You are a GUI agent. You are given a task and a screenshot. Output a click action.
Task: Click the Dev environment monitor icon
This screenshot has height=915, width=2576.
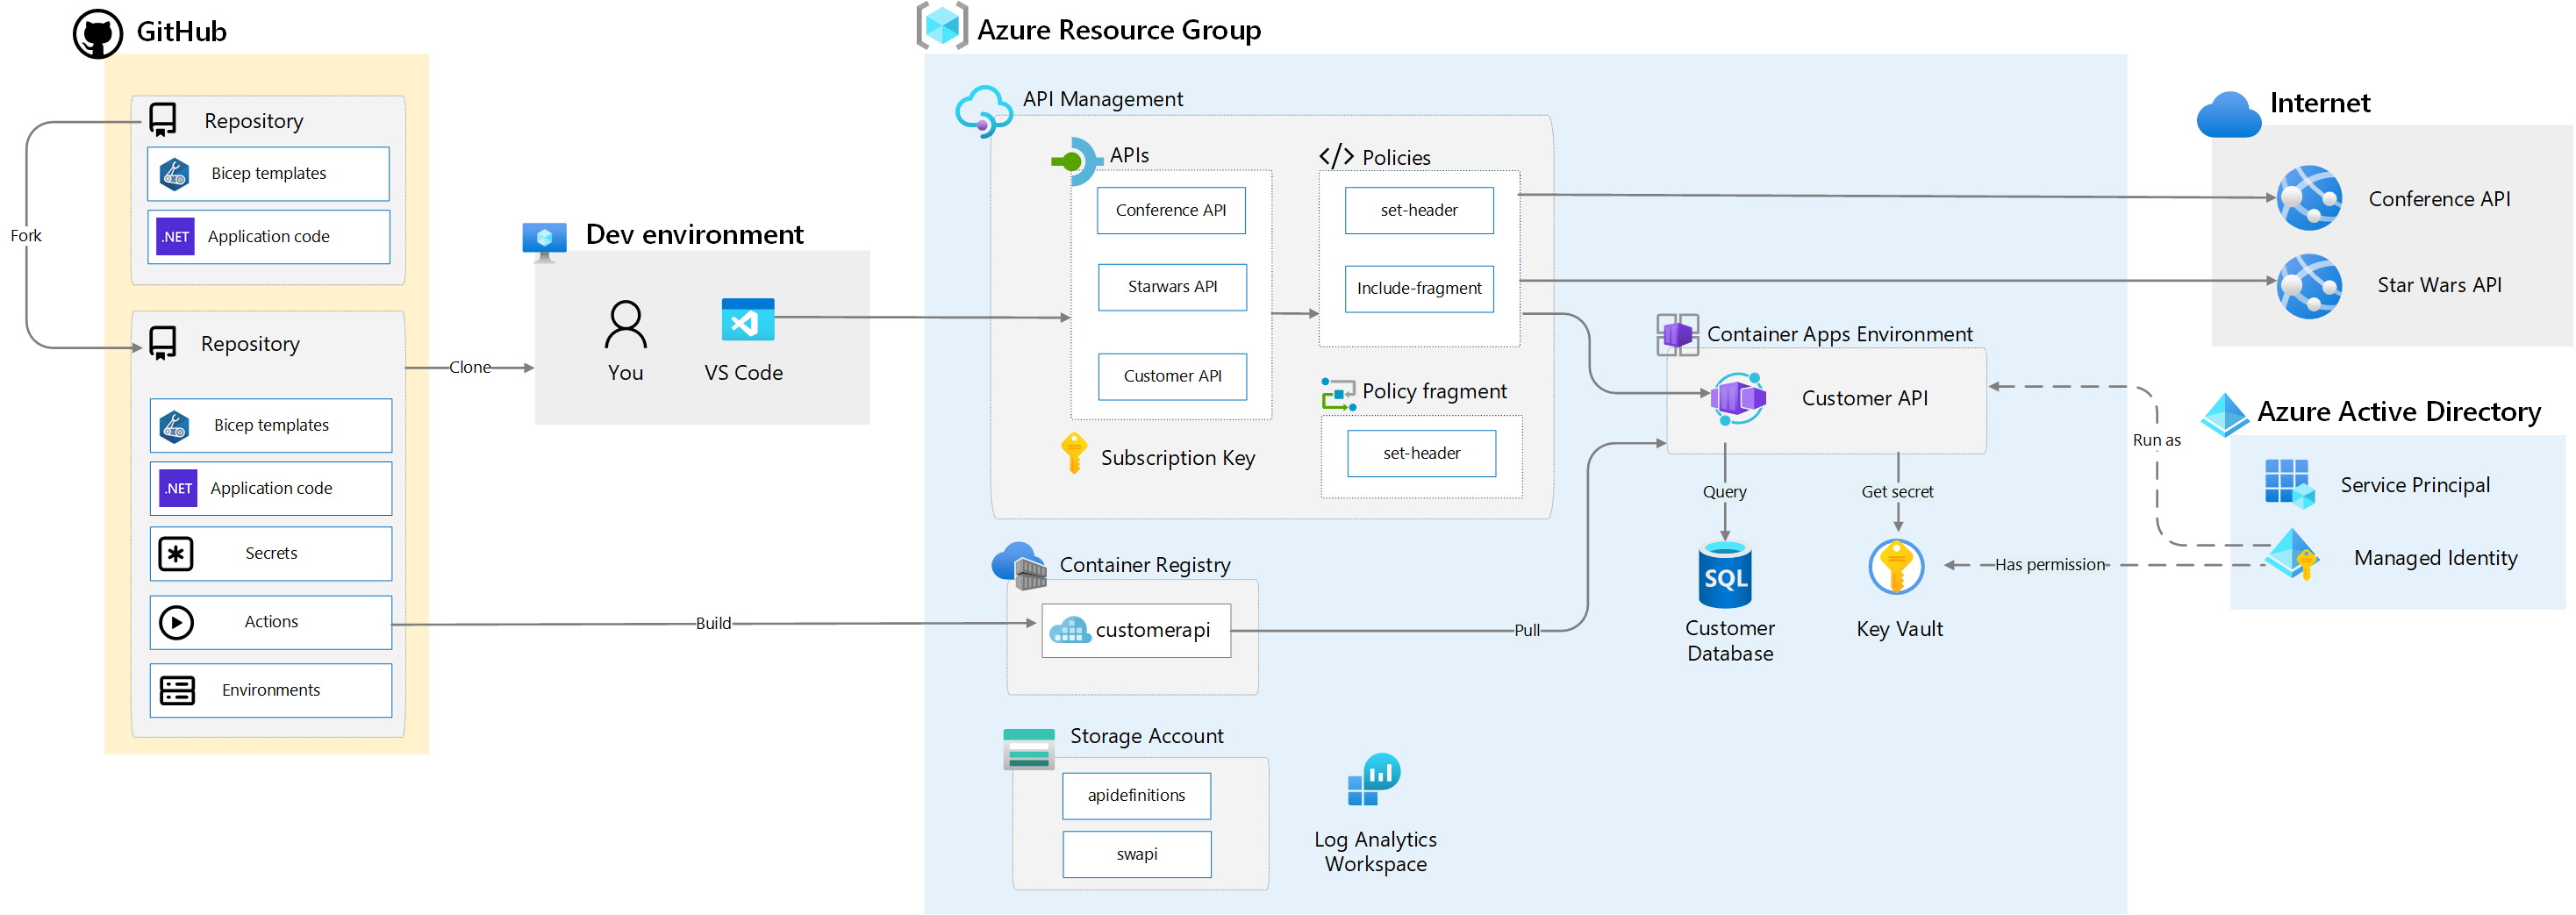point(544,242)
